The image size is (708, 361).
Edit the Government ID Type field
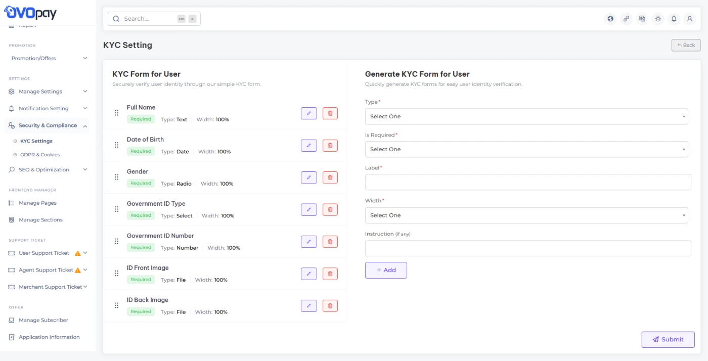[x=308, y=209]
